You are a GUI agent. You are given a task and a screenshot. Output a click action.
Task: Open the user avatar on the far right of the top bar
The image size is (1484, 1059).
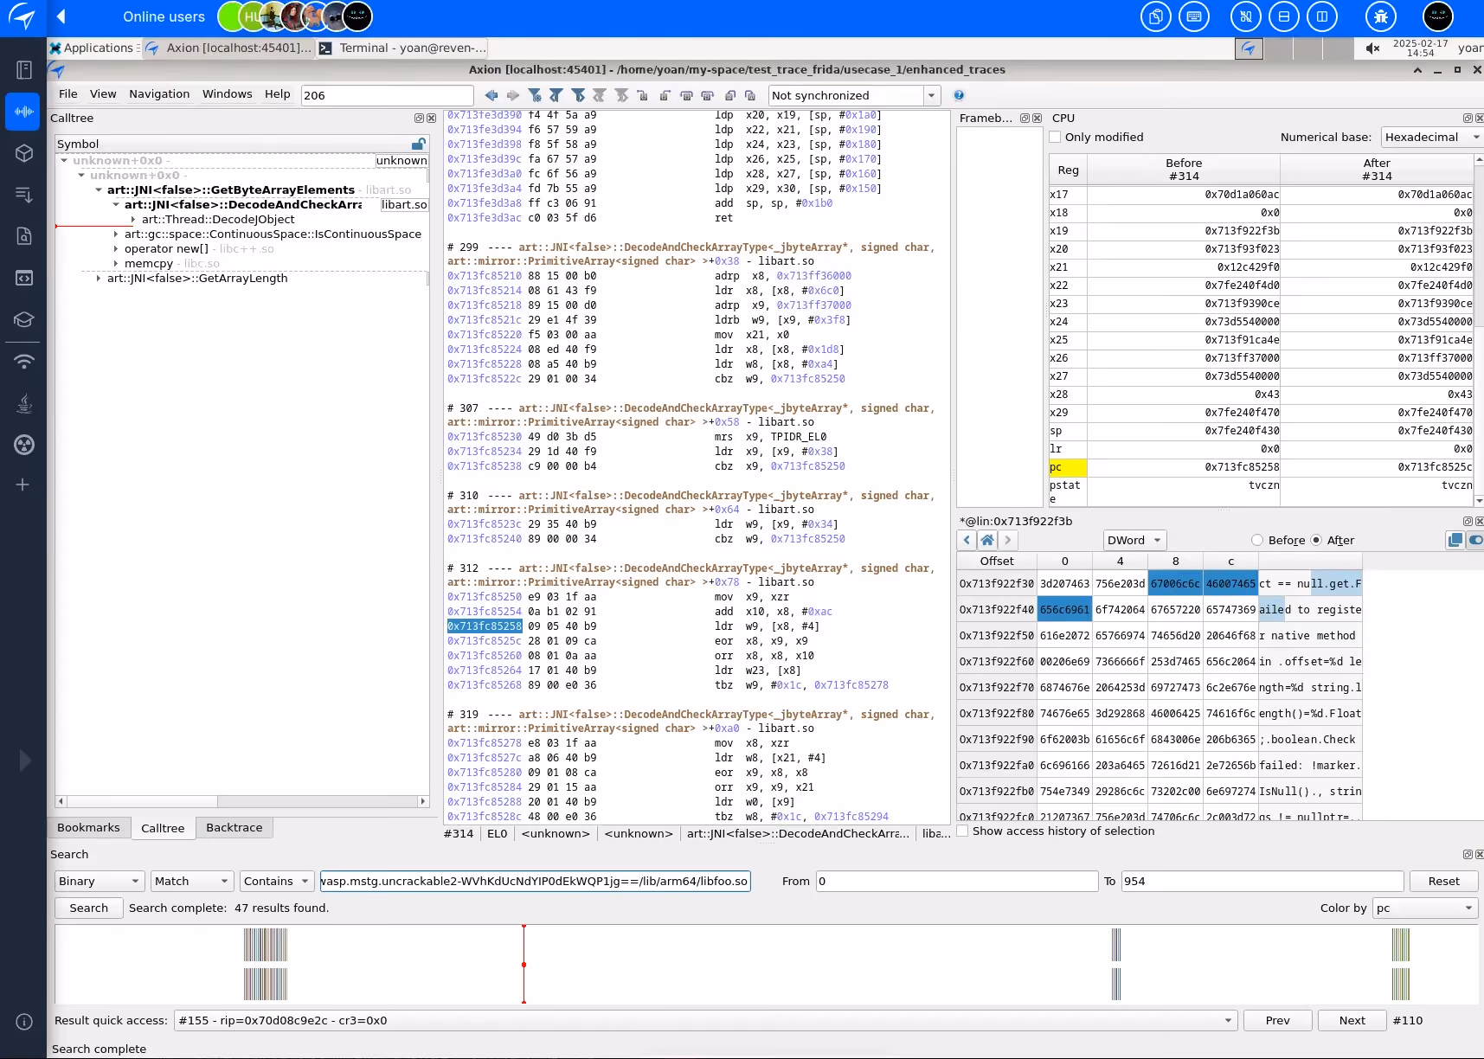coord(1438,16)
